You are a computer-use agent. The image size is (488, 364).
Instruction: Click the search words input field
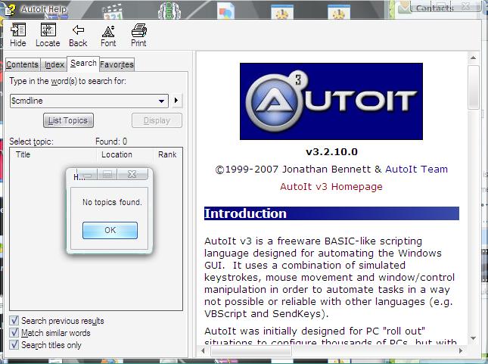pos(82,101)
